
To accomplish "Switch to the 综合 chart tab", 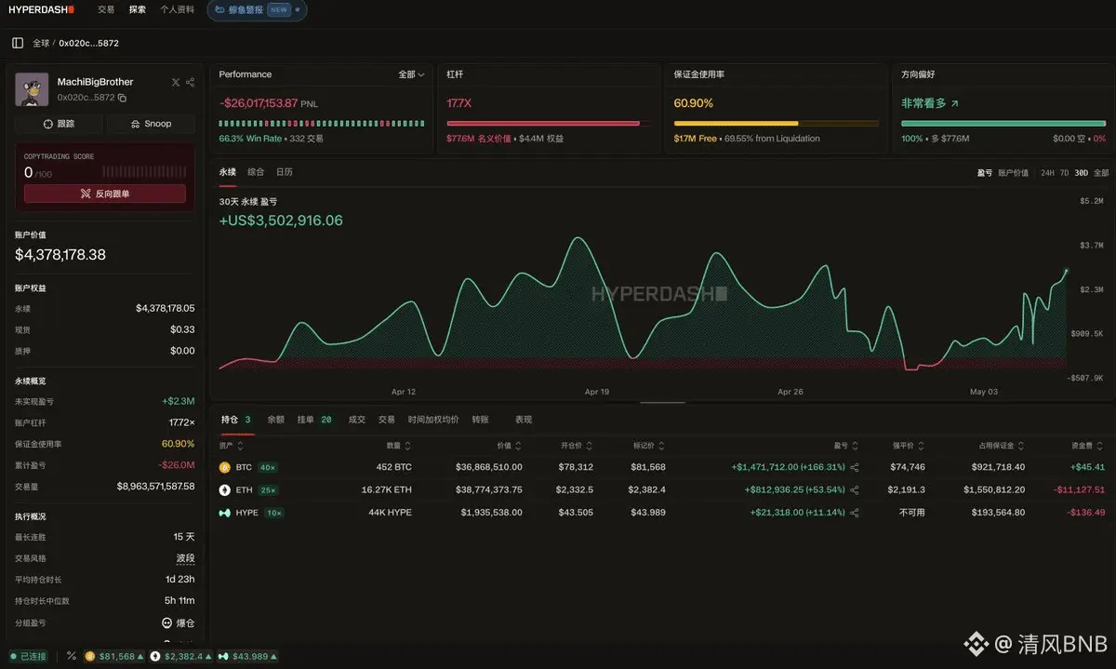I will pyautogui.click(x=256, y=172).
